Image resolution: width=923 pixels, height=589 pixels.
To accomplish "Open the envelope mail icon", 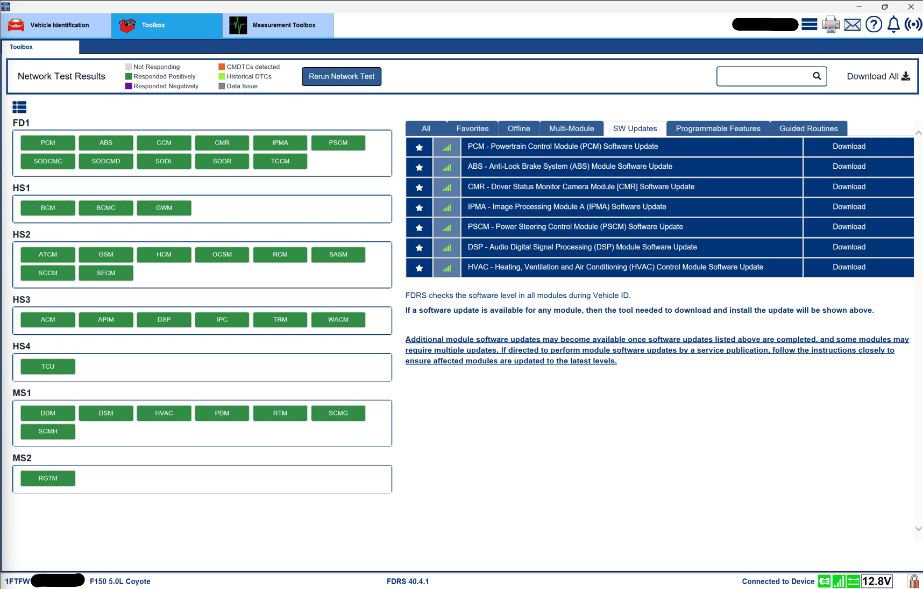I will [x=852, y=25].
